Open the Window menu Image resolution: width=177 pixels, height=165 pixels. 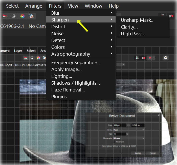(x=94, y=6)
